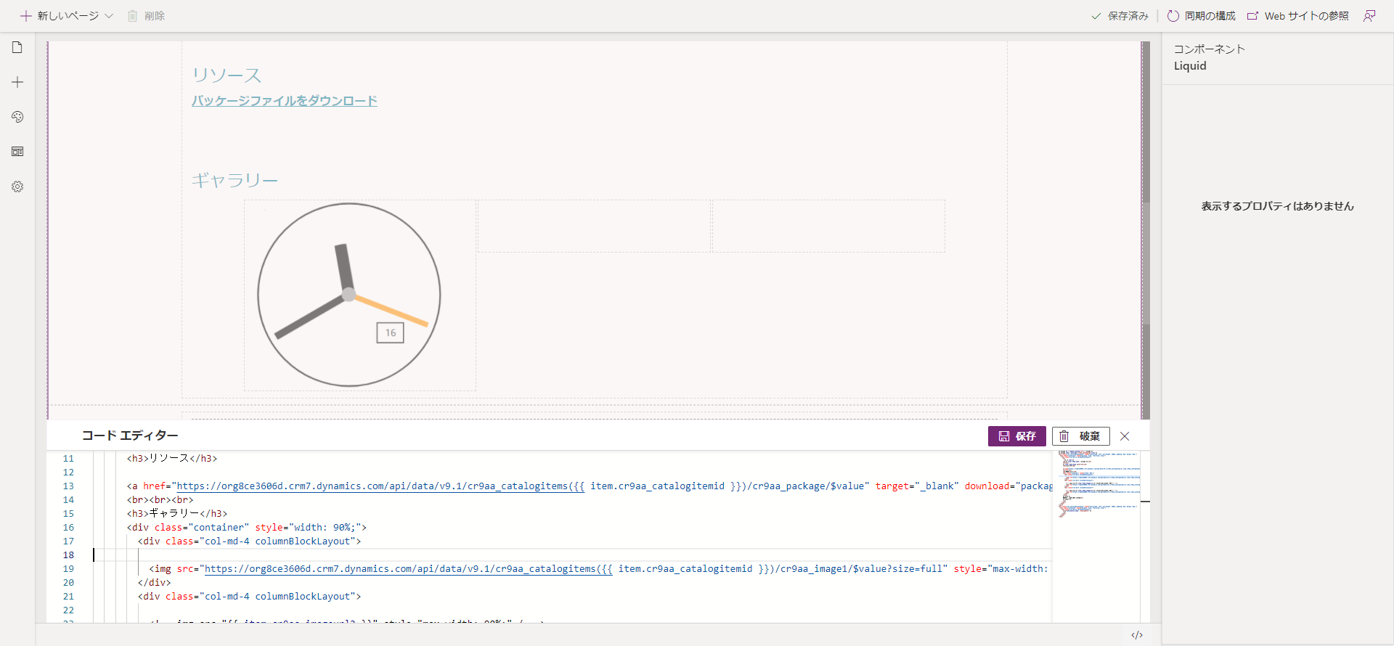Screen dimensions: 1394x646
Task: Click the feedback person icon at top right
Action: coord(1369,16)
